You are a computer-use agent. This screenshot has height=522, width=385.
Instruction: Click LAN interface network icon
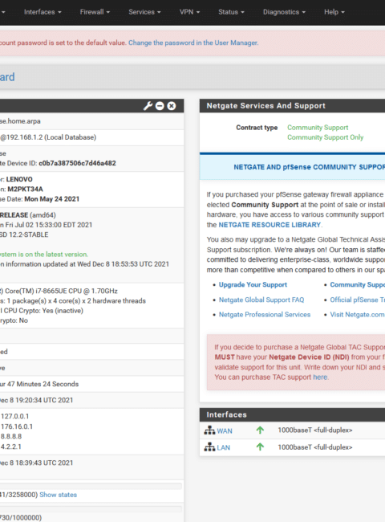[209, 447]
